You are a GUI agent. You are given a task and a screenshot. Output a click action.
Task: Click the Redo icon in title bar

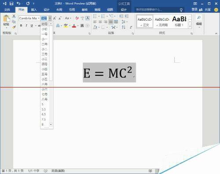click(28, 4)
